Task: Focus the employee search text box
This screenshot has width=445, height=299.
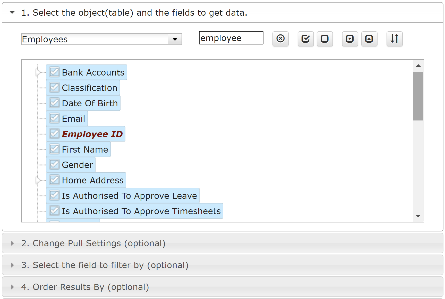Action: tap(231, 38)
